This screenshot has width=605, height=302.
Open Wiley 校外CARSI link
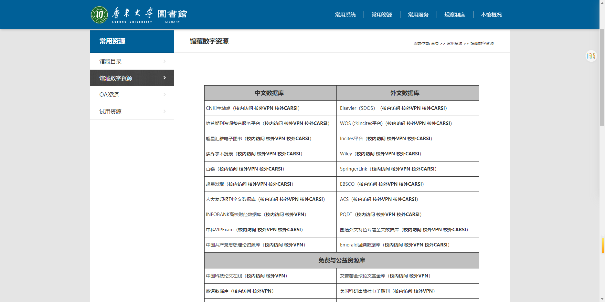point(408,154)
